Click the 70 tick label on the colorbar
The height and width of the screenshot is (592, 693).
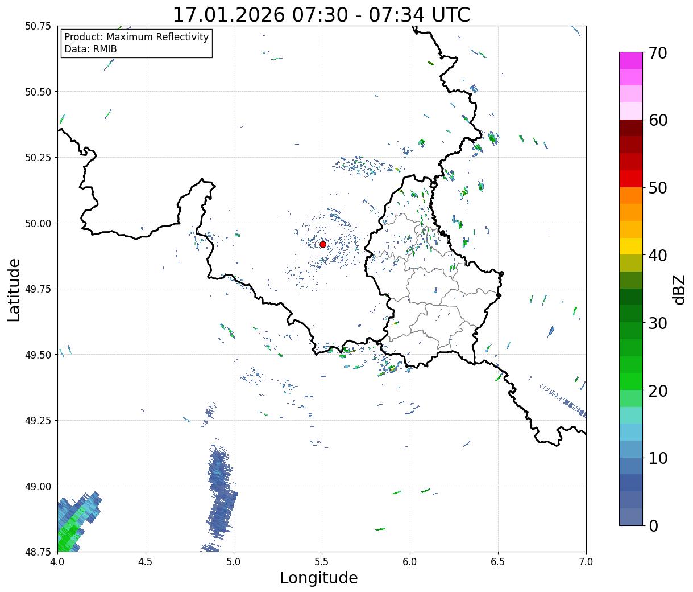tap(658, 52)
